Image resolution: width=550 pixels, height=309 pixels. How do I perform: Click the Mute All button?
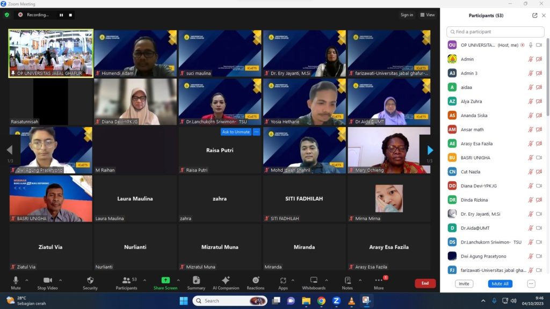(x=500, y=284)
